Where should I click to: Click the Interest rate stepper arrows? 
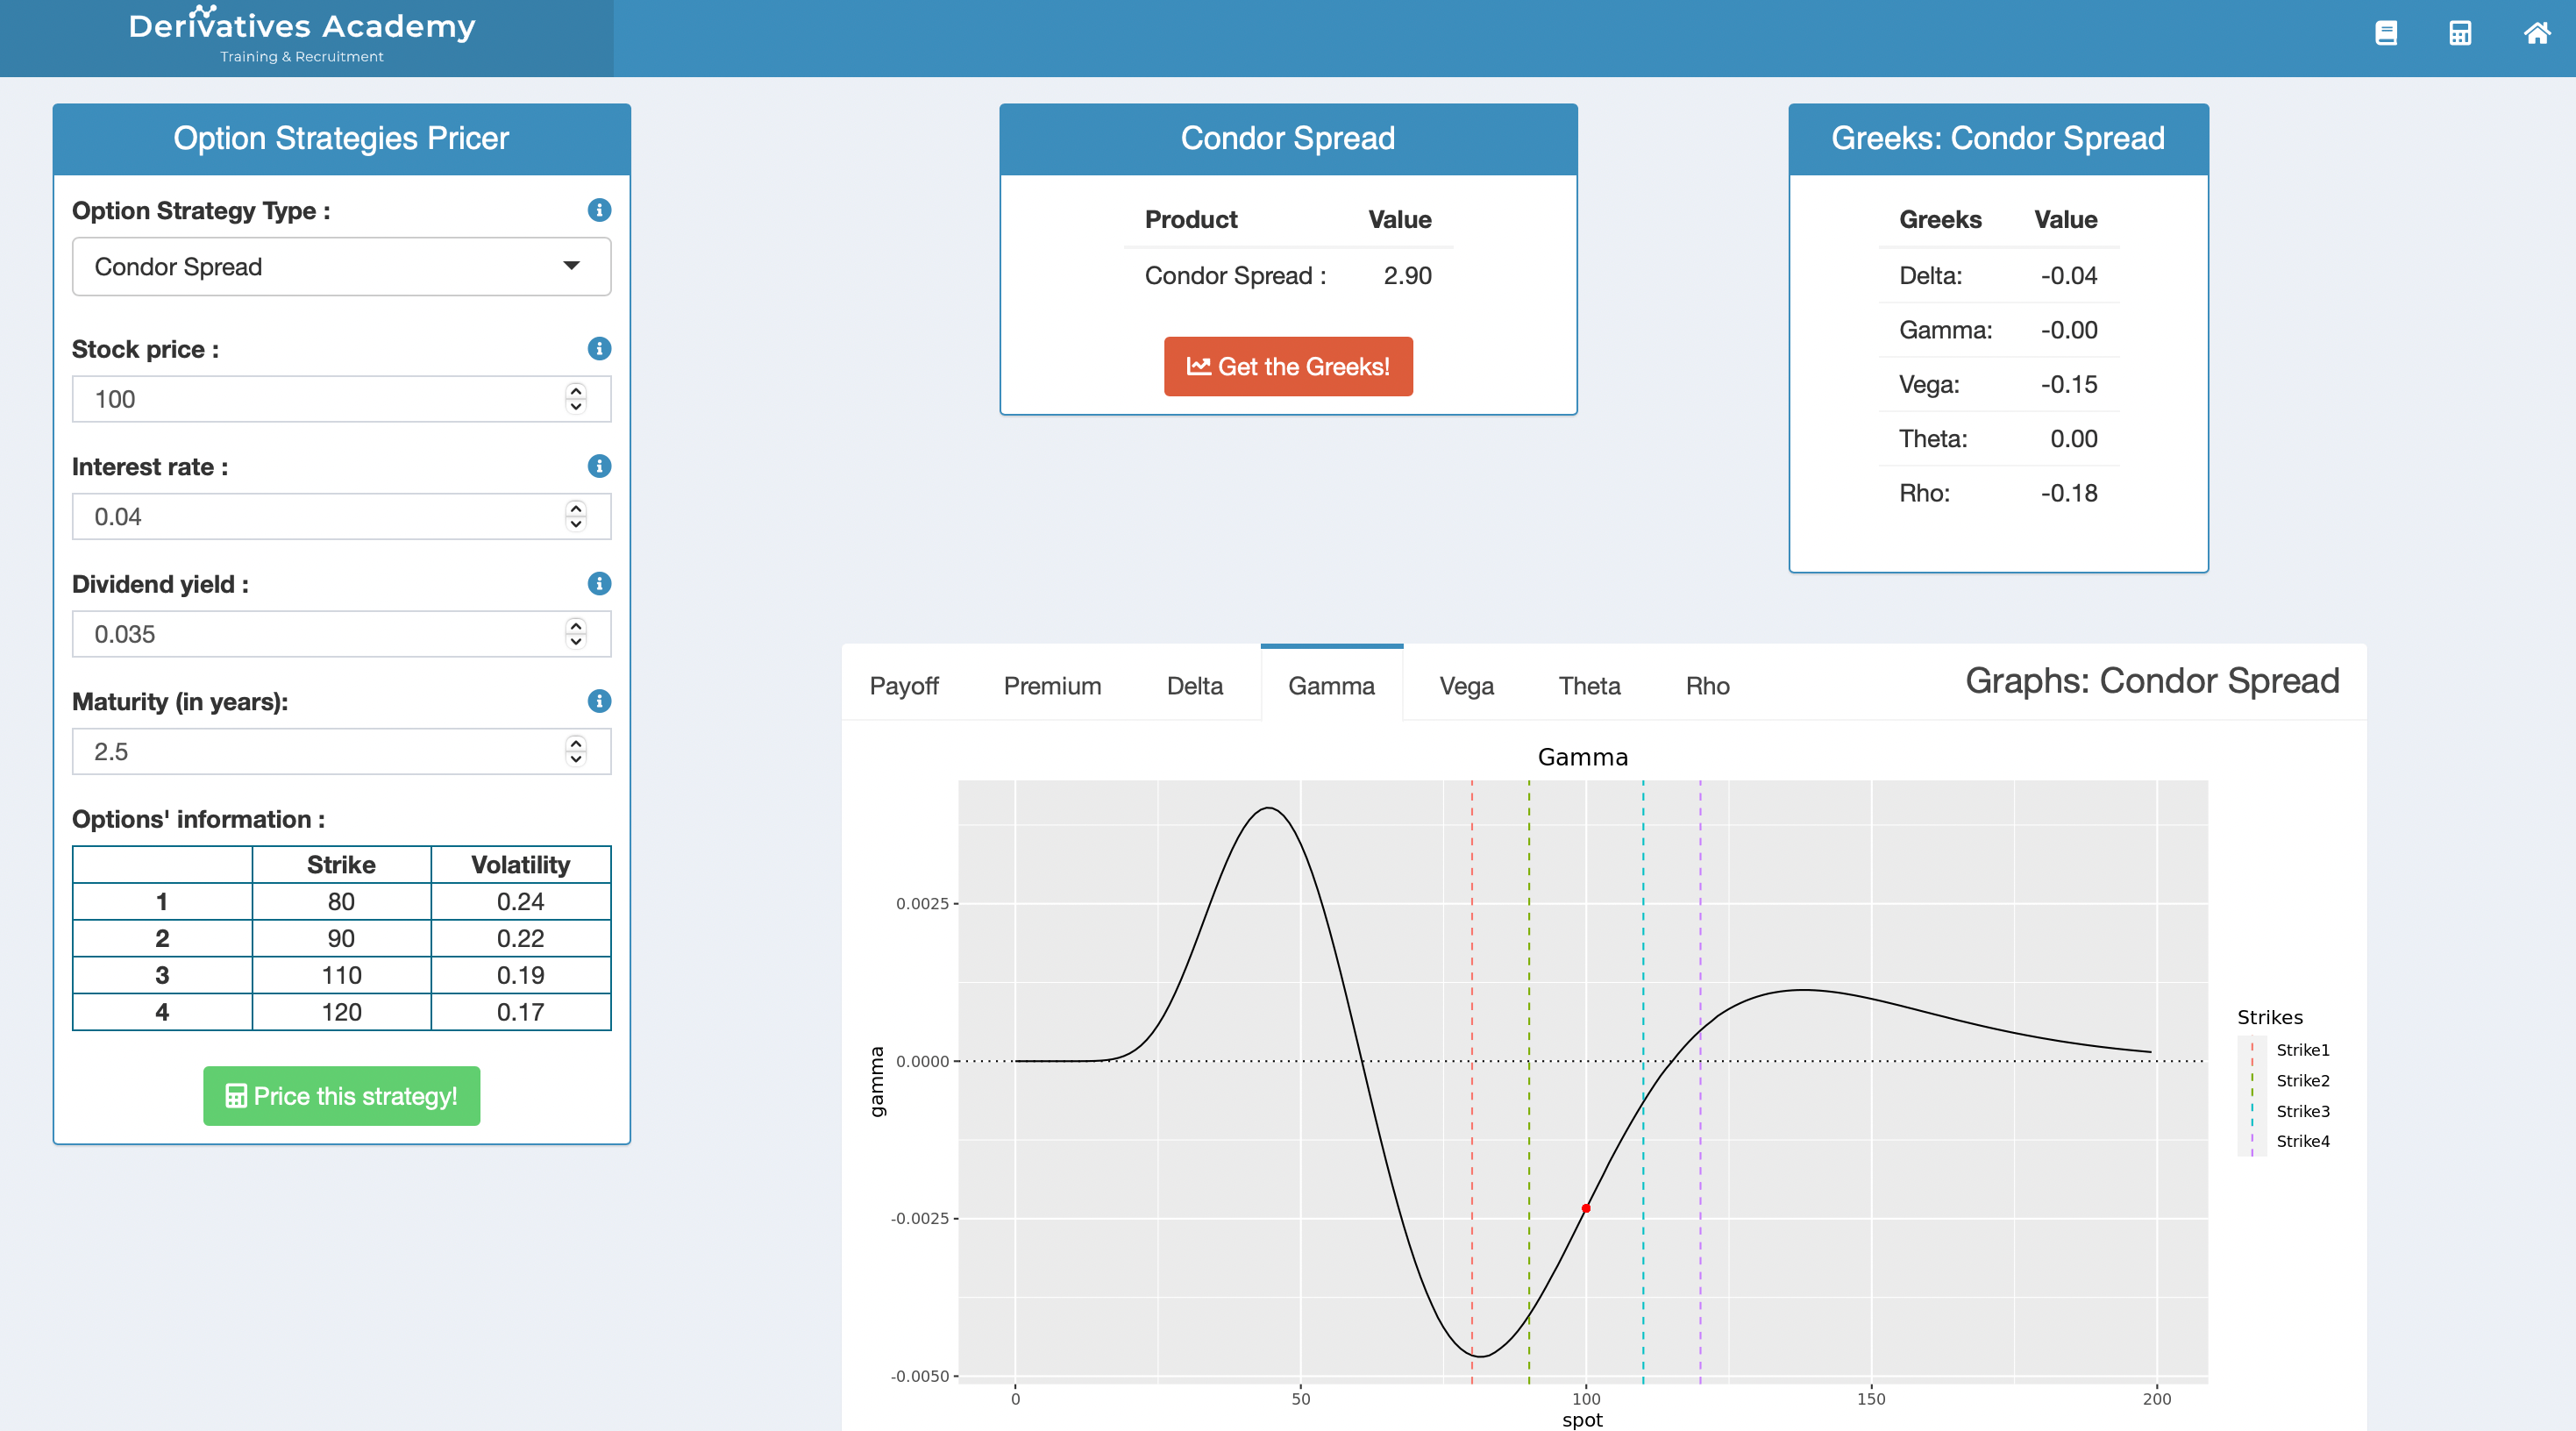click(576, 516)
